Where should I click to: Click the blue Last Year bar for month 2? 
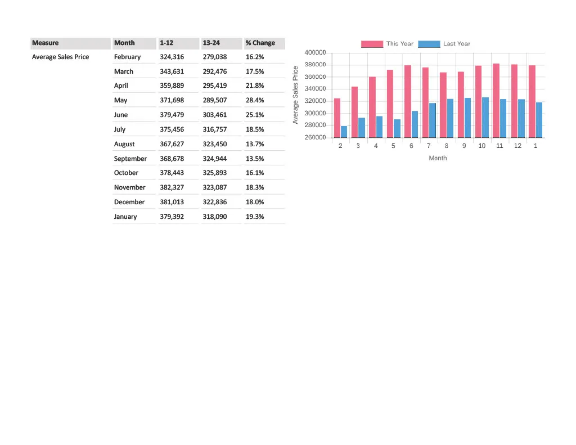coord(344,132)
